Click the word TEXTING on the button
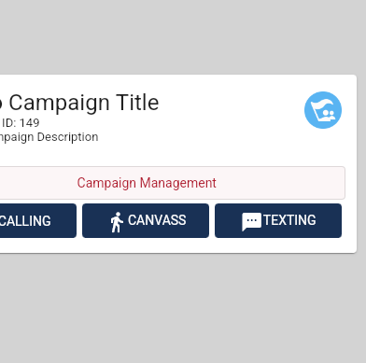The image size is (366, 363). point(289,220)
